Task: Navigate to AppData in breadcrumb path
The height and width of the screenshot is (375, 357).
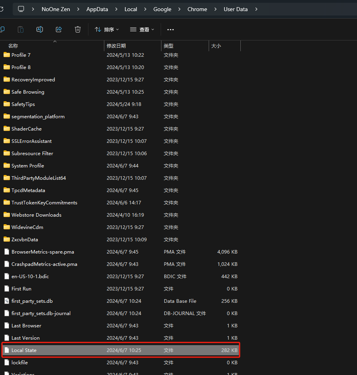Action: point(97,9)
